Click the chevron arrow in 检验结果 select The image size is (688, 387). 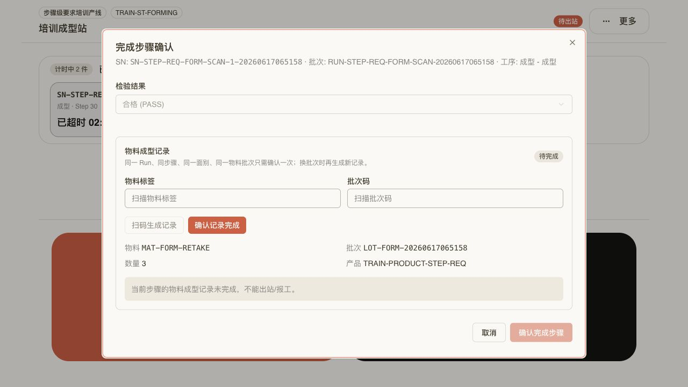coord(561,104)
